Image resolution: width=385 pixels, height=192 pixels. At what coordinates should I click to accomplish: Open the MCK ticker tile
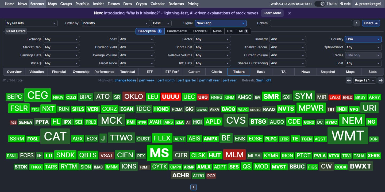tap(112, 120)
